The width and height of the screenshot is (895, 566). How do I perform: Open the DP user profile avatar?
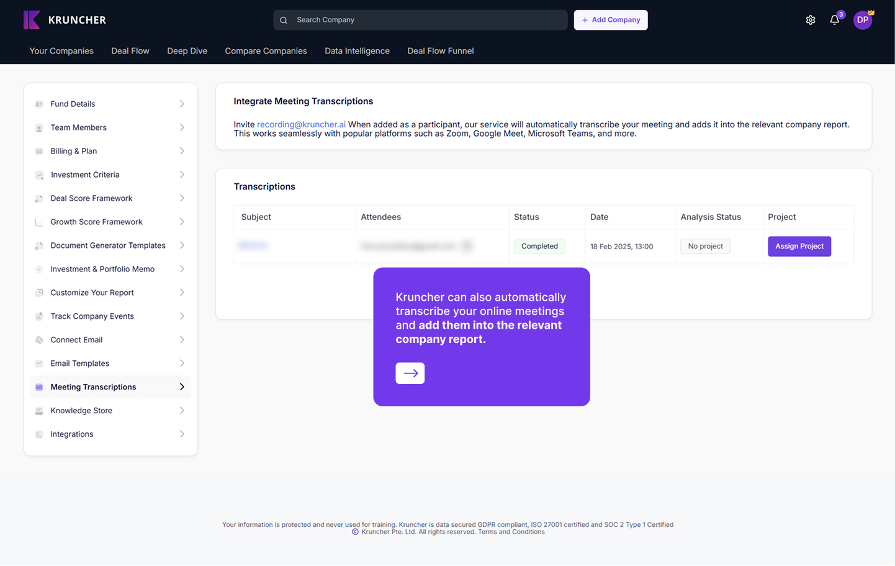(x=862, y=20)
